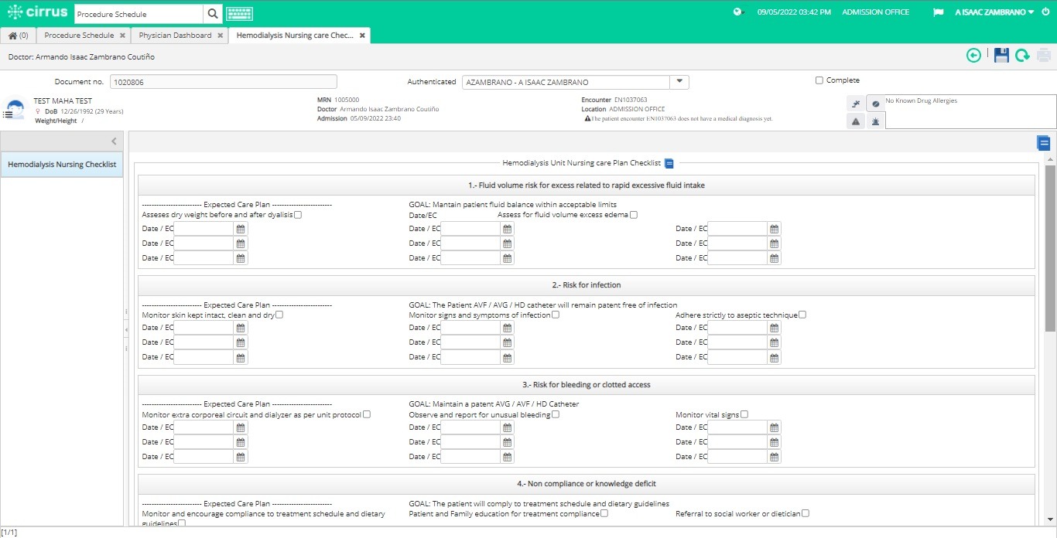
Task: Open the on-screen keyboard icon
Action: (x=239, y=14)
